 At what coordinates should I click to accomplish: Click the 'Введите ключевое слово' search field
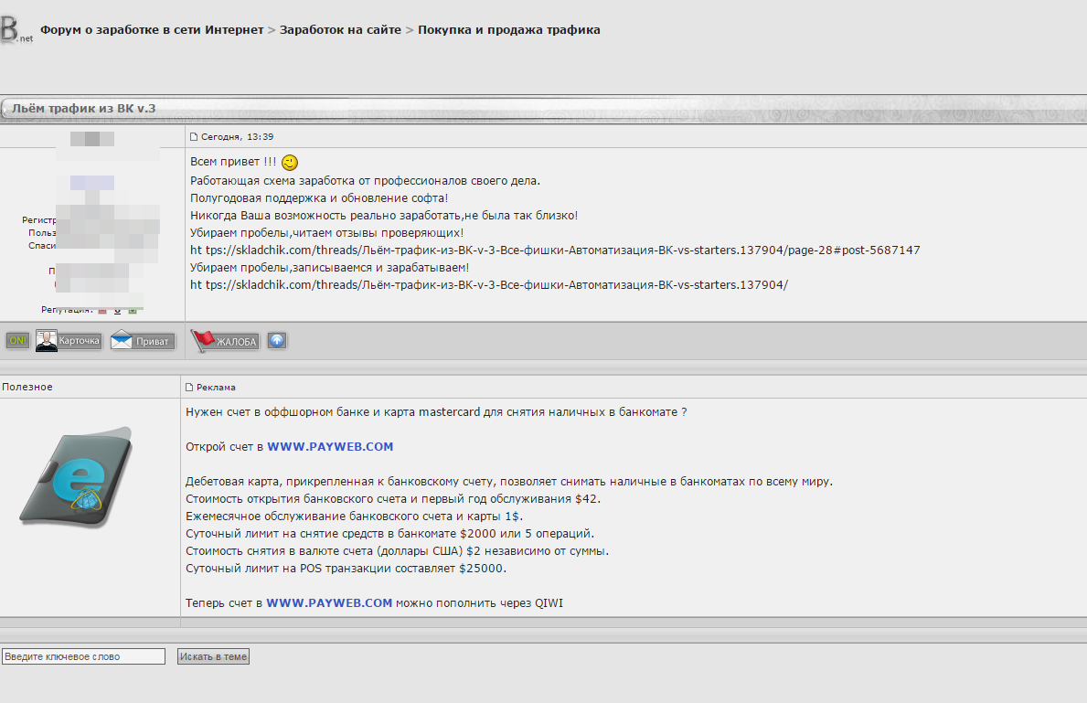[x=83, y=656]
